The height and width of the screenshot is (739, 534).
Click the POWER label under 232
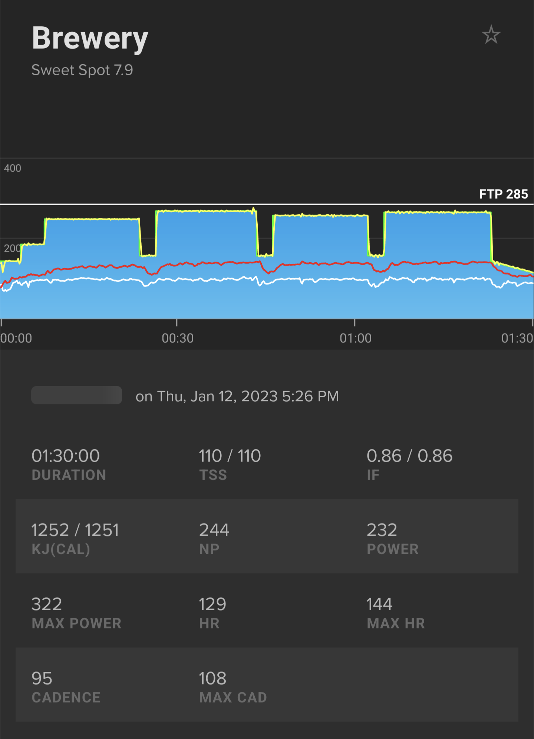click(393, 549)
